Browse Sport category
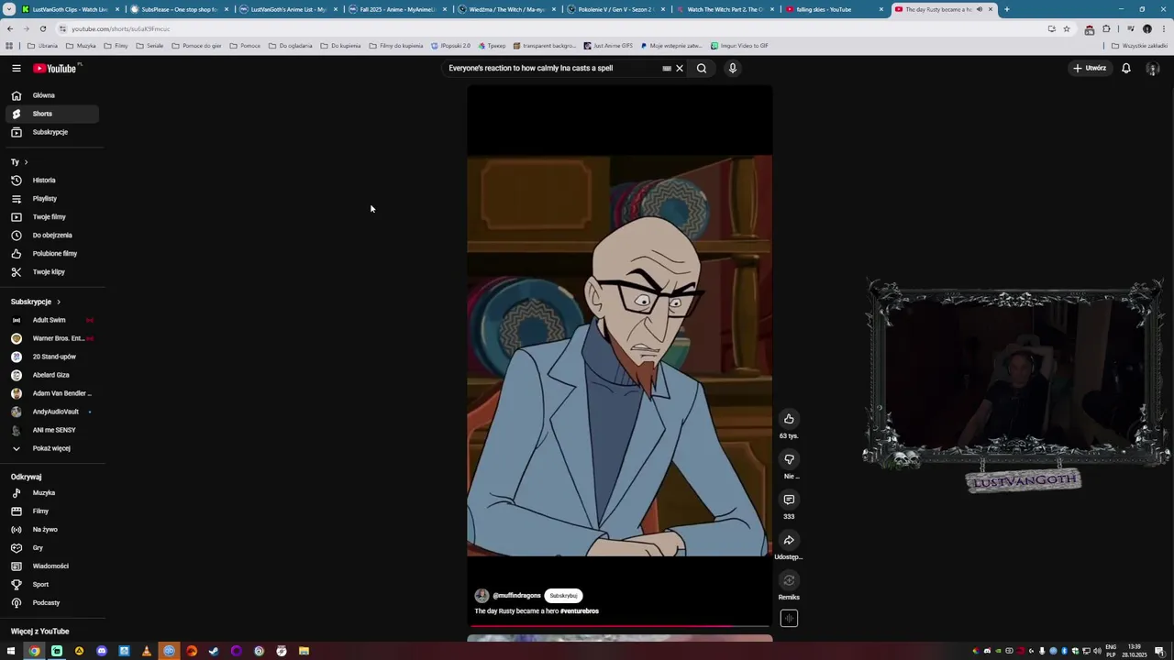 point(51,585)
